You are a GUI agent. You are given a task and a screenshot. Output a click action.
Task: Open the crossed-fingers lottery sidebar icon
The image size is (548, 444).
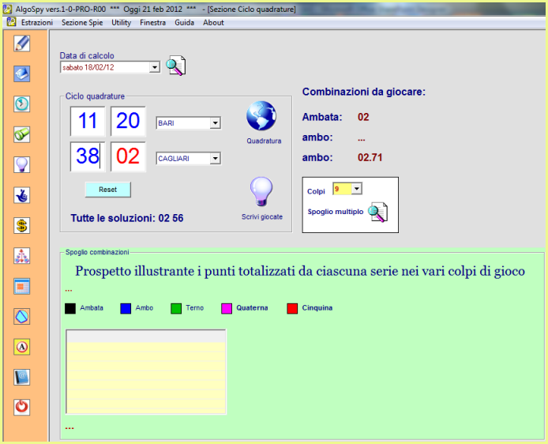pos(22,195)
